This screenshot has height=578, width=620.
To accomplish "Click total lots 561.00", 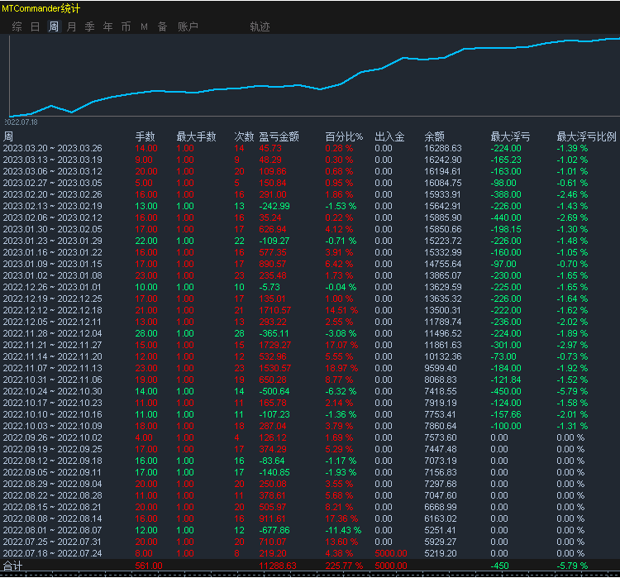I will (149, 566).
